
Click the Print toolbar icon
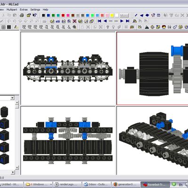[22, 15]
